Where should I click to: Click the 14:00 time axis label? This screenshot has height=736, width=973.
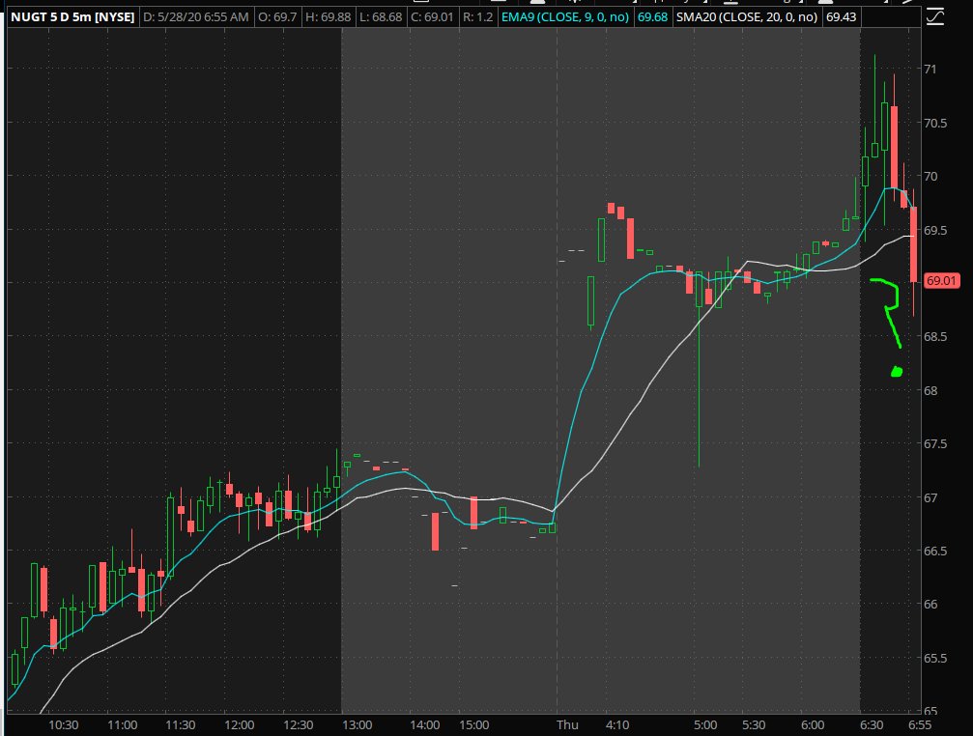[x=424, y=724]
